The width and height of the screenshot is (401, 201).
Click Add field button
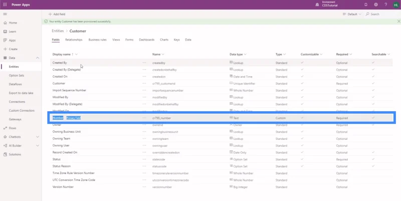[x=57, y=15]
